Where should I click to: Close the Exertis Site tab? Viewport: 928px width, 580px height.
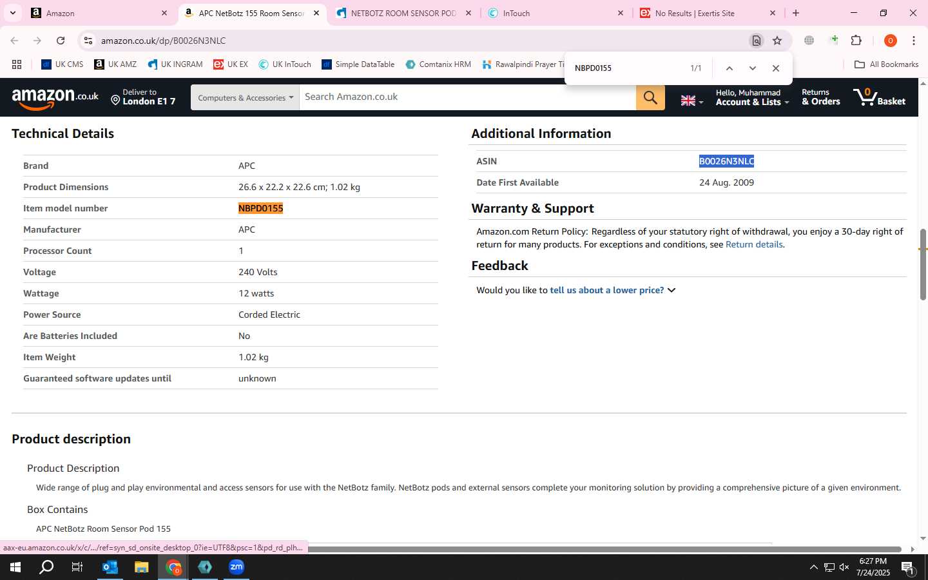(773, 13)
